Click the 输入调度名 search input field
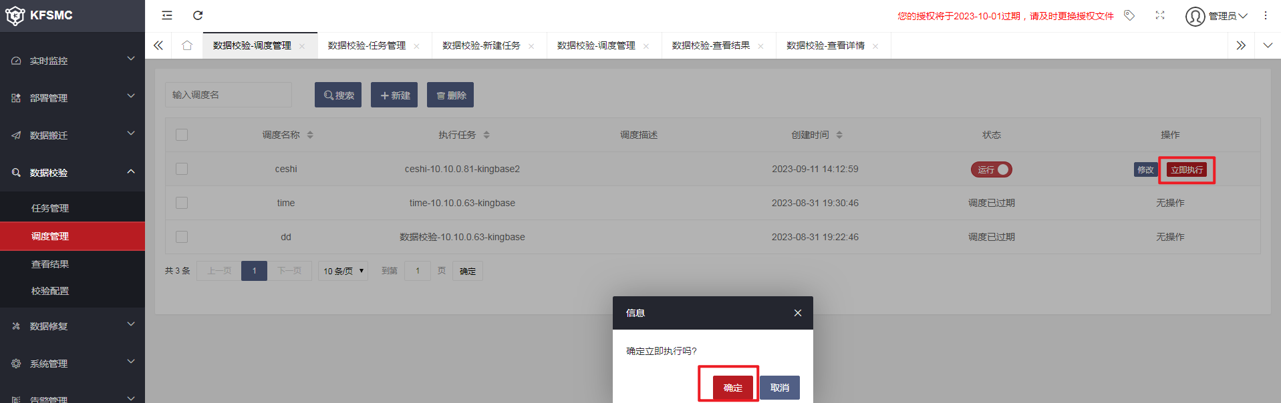Image resolution: width=1281 pixels, height=403 pixels. (x=228, y=95)
